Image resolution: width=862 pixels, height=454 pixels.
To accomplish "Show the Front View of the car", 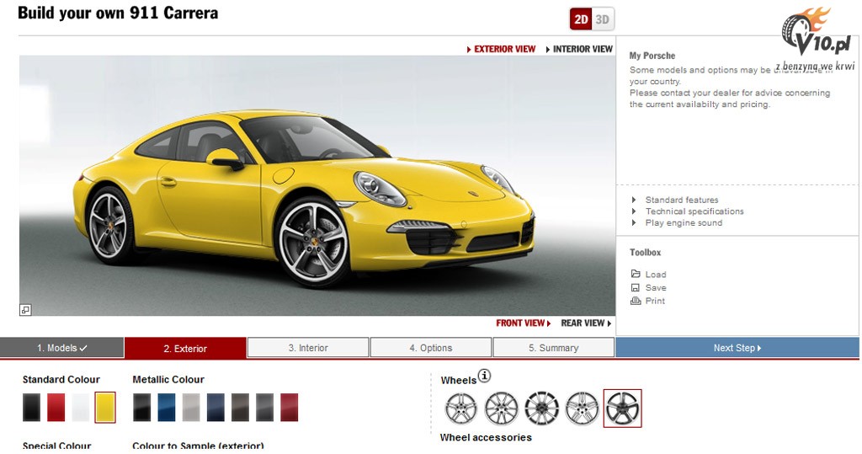I will tap(524, 323).
